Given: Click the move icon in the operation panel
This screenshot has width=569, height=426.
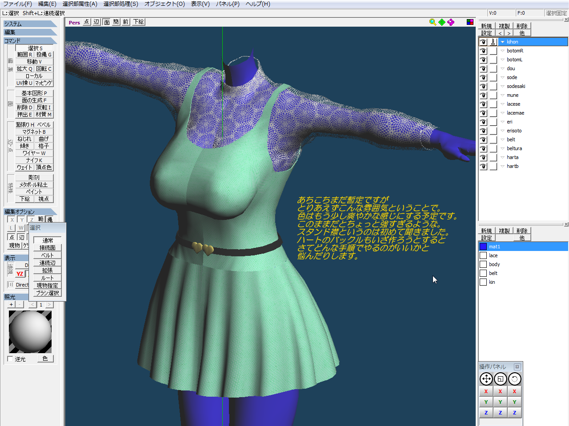Looking at the screenshot, I should pos(486,379).
